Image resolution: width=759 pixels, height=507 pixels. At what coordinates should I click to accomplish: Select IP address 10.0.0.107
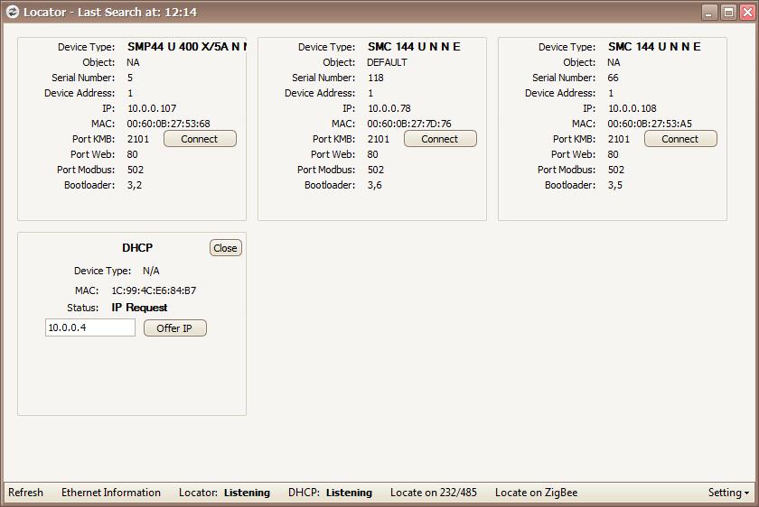152,108
